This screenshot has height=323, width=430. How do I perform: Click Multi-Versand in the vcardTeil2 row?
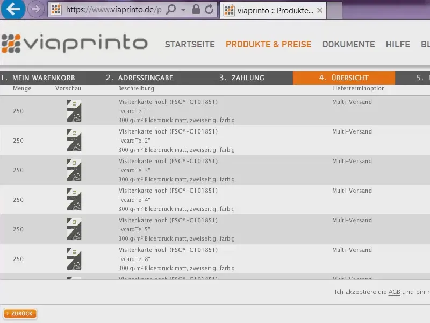point(352,131)
